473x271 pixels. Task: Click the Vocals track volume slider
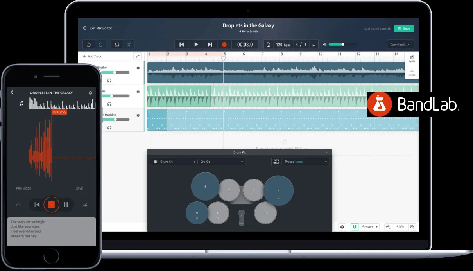click(115, 96)
